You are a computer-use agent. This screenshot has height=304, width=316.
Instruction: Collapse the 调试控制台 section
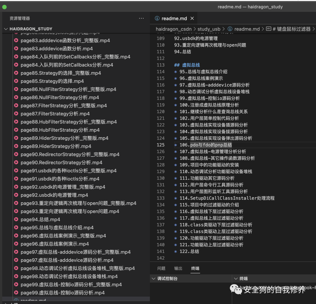click(x=153, y=279)
